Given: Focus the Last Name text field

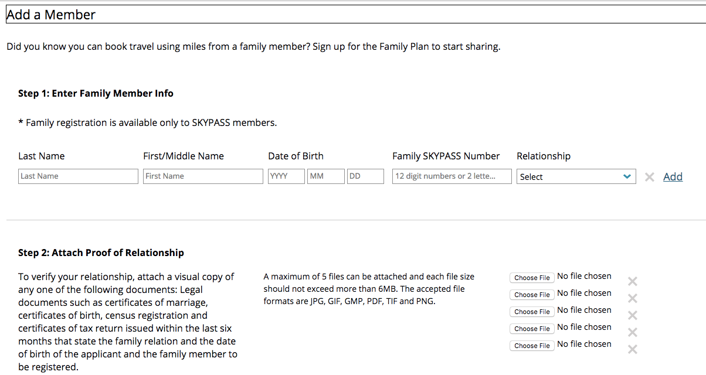Looking at the screenshot, I should tap(78, 176).
